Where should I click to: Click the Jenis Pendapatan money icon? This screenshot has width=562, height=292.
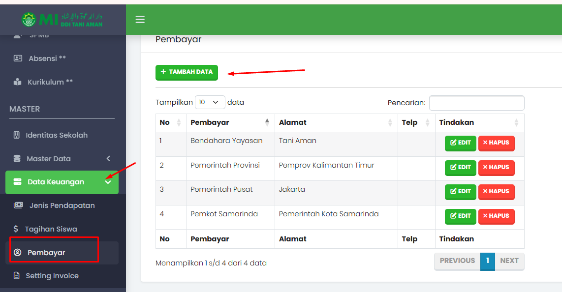point(19,205)
